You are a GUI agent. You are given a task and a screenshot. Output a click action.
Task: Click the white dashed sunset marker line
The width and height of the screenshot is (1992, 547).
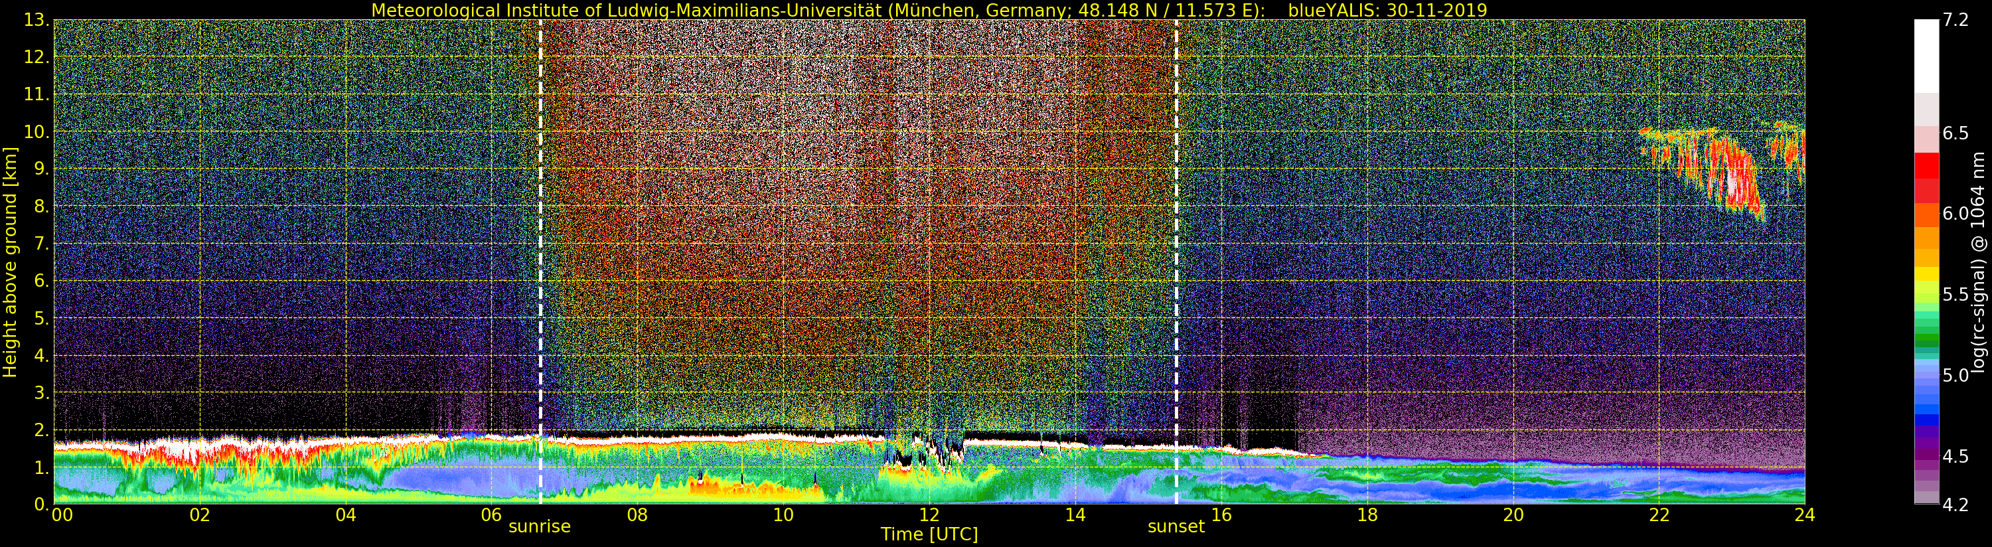[x=1176, y=262]
